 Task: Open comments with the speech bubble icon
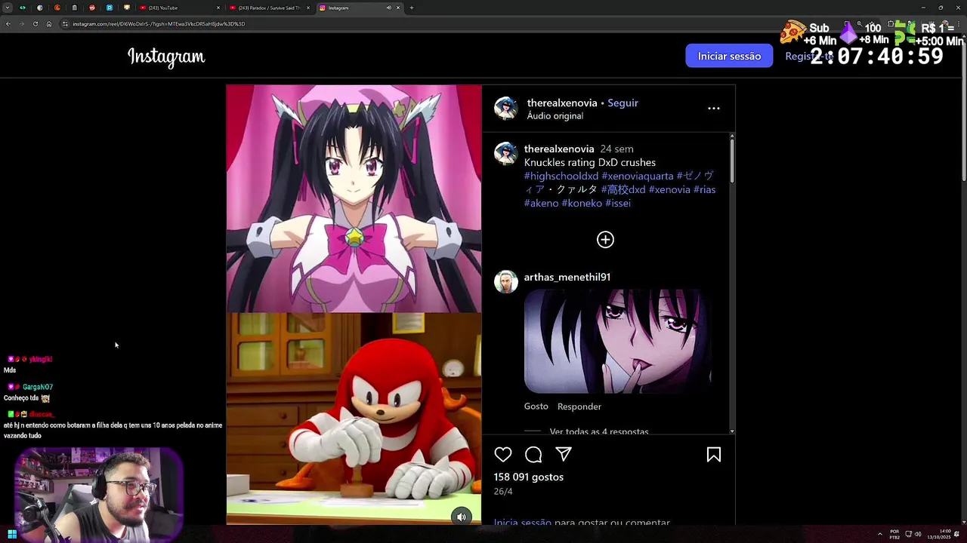click(533, 454)
